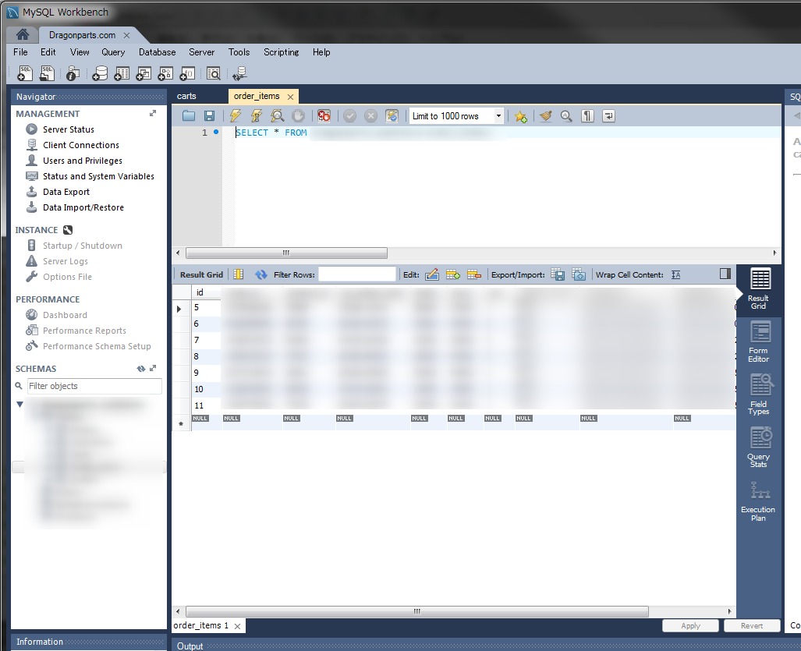The image size is (801, 651).
Task: Open Query Stats panel
Action: pyautogui.click(x=759, y=448)
